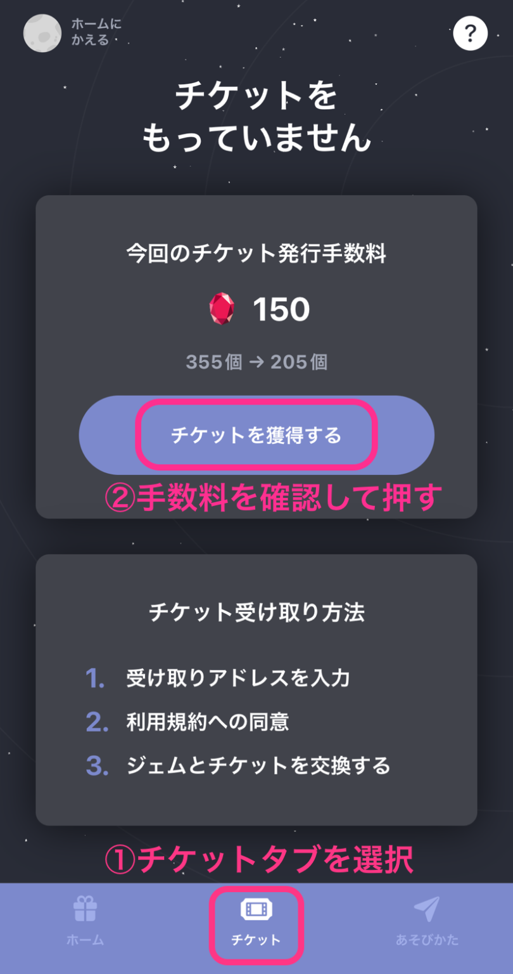Tap the moon icon to return home
513x974 pixels.
tap(42, 32)
